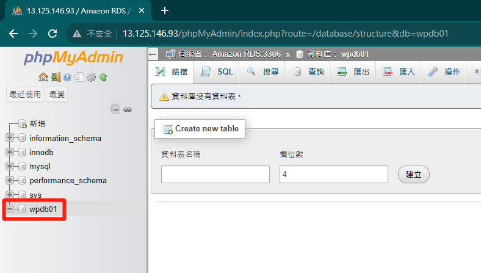The width and height of the screenshot is (481, 273).
Task: Select mysql in database tree
Action: pos(40,167)
